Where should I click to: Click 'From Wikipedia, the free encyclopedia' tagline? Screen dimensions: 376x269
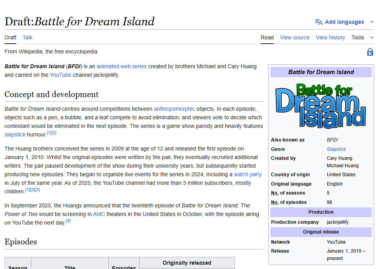(51, 51)
